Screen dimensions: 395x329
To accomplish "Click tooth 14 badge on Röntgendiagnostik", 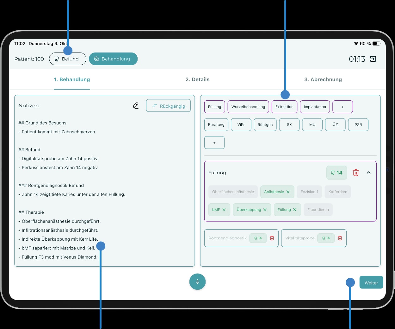I will coord(258,238).
